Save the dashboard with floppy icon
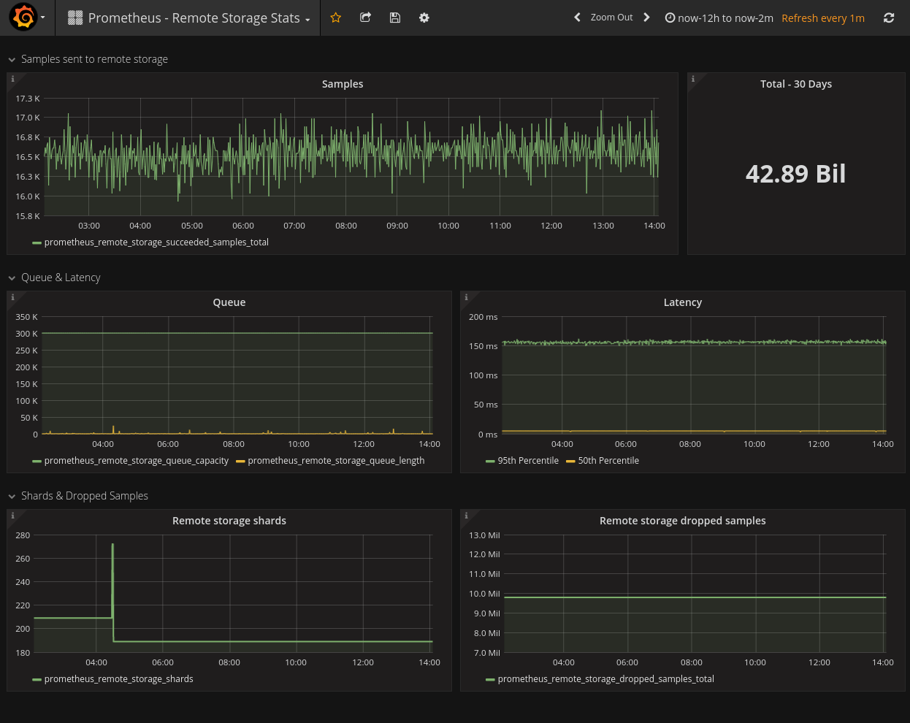Image resolution: width=910 pixels, height=723 pixels. click(x=395, y=18)
